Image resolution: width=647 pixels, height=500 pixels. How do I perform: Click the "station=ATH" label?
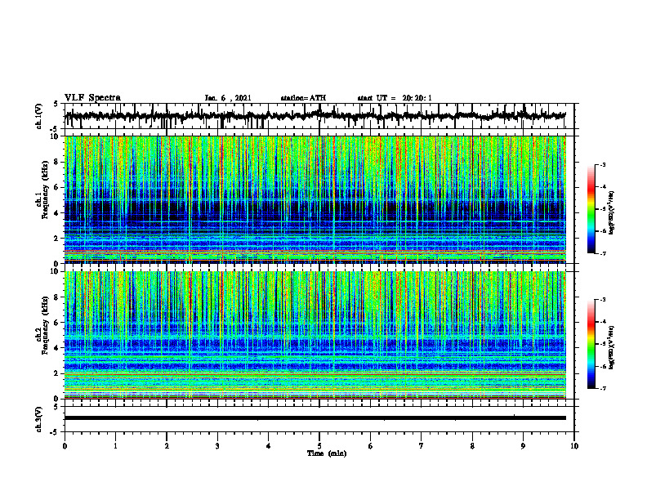(x=303, y=98)
